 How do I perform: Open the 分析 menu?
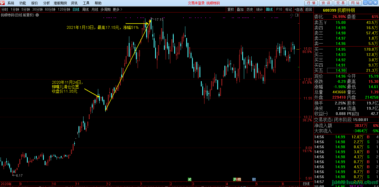click(x=47, y=3)
